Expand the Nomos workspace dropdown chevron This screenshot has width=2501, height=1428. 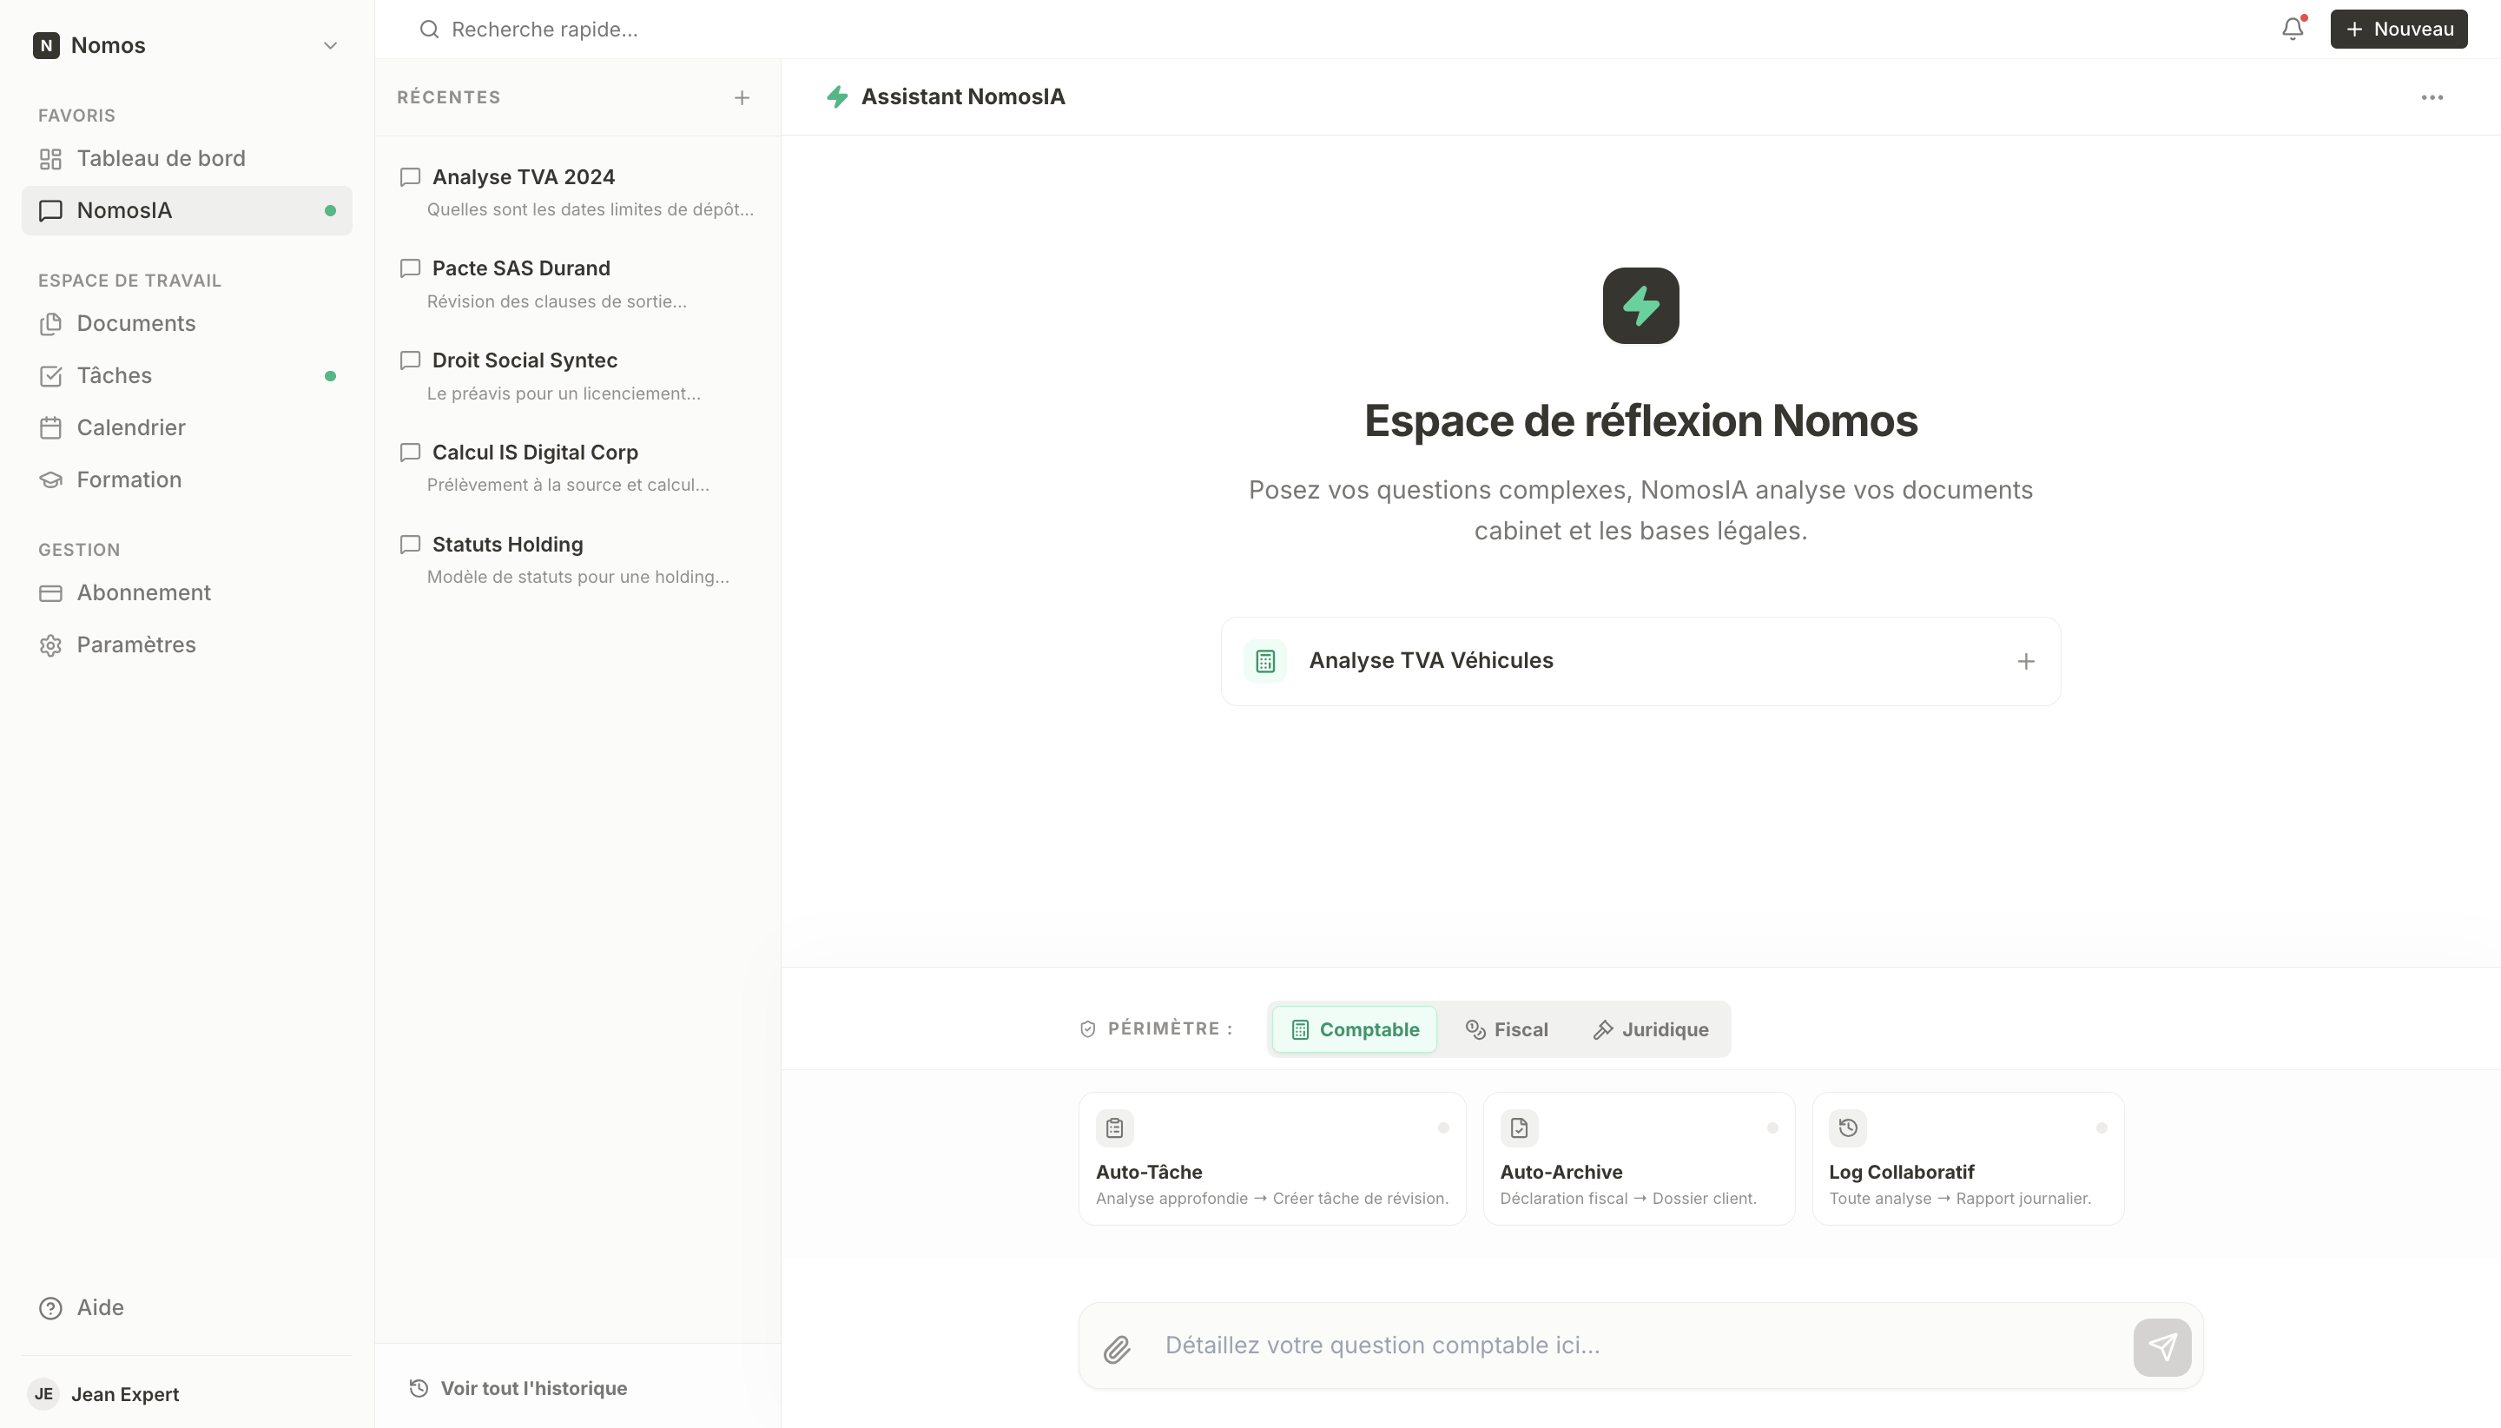330,46
